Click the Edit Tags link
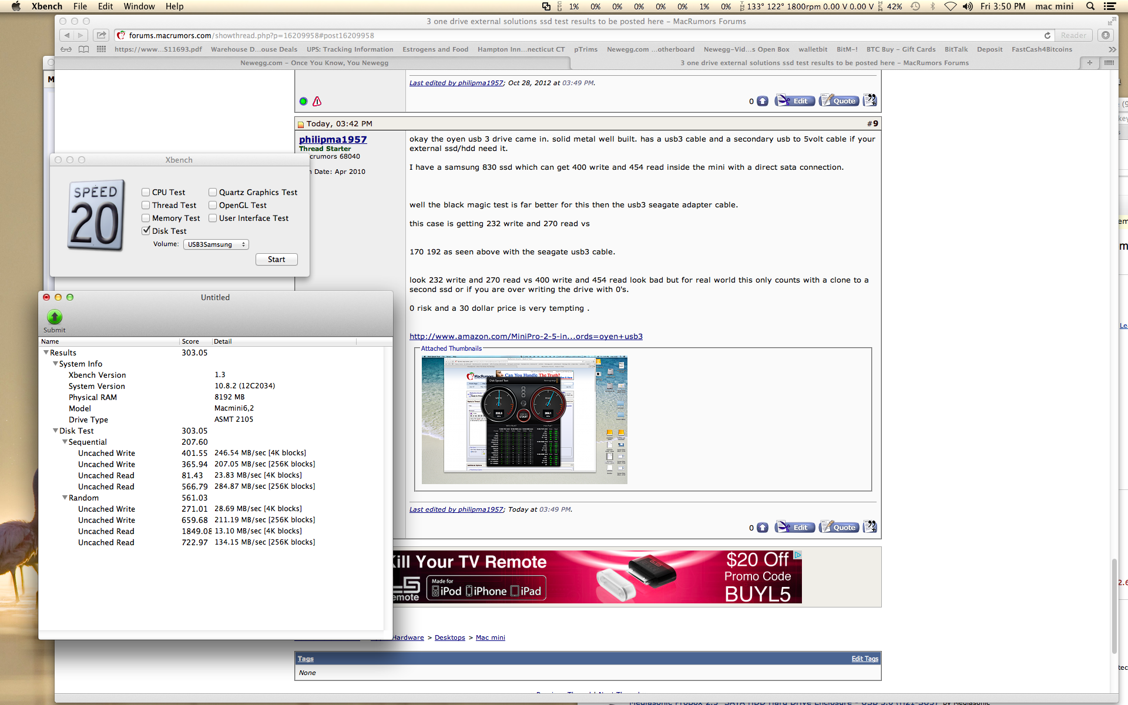Image resolution: width=1128 pixels, height=705 pixels. (865, 659)
